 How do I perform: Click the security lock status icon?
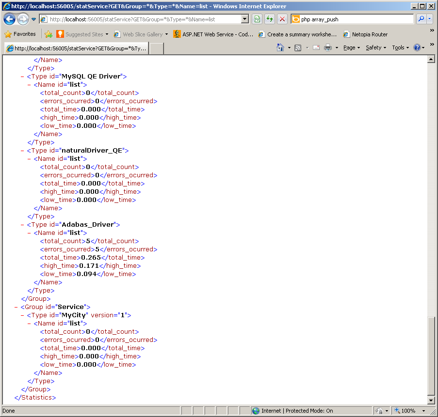click(379, 411)
